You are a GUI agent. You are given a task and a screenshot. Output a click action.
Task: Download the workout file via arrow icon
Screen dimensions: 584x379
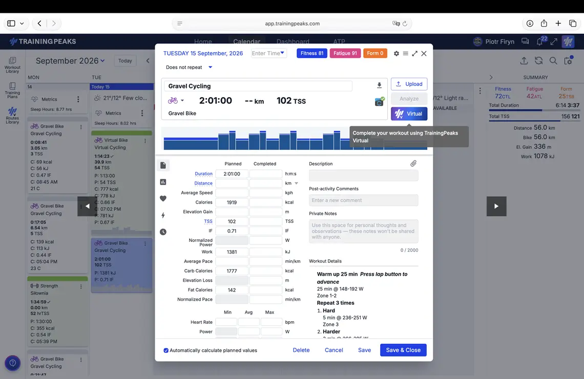[379, 85]
